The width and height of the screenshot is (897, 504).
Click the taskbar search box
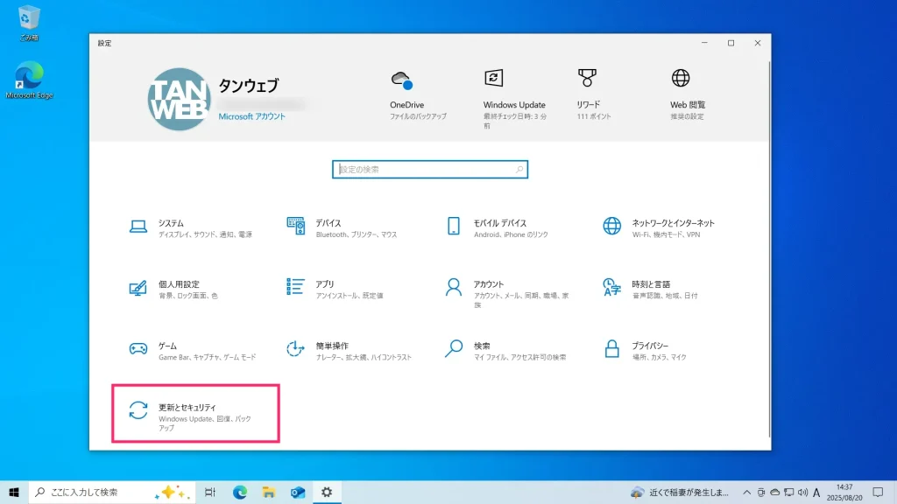pos(112,492)
